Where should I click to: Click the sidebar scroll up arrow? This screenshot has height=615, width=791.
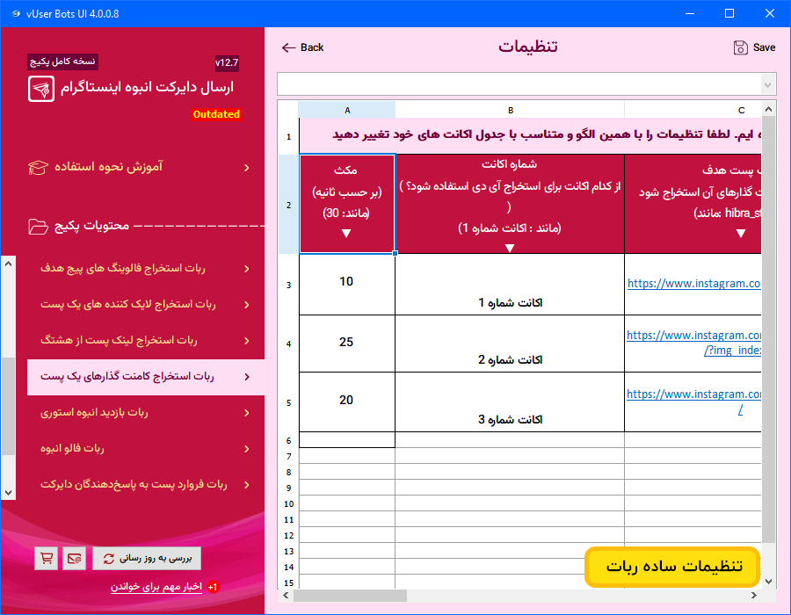pos(8,264)
